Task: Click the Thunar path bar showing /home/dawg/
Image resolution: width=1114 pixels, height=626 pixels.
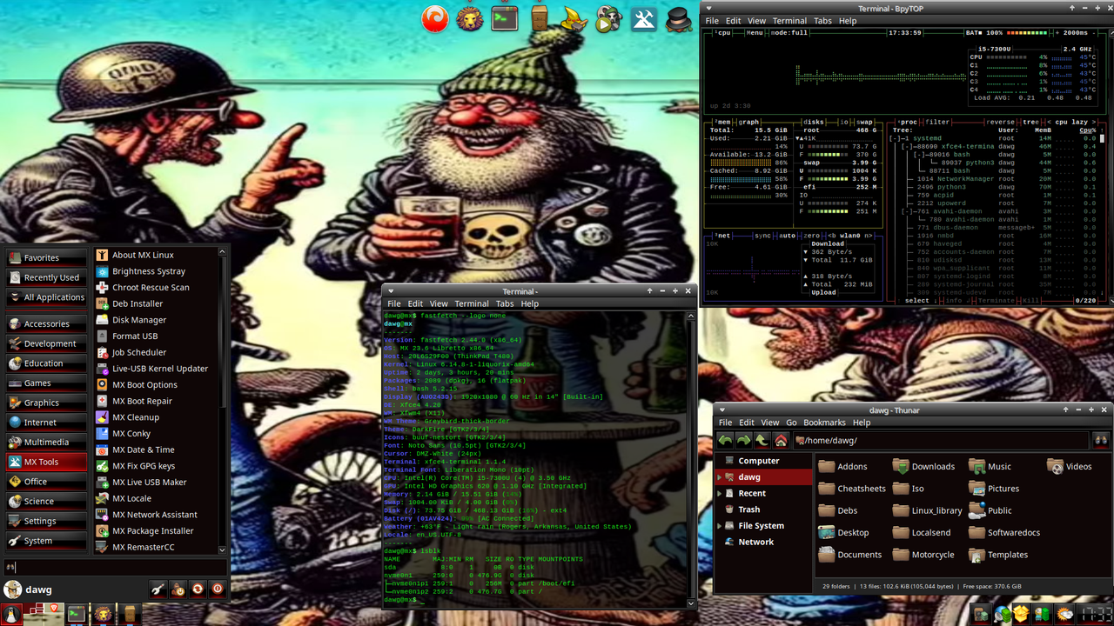Action: pos(941,441)
